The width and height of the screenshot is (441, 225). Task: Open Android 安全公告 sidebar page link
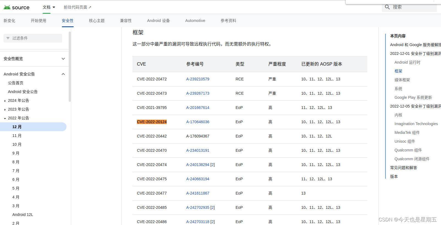[23, 92]
